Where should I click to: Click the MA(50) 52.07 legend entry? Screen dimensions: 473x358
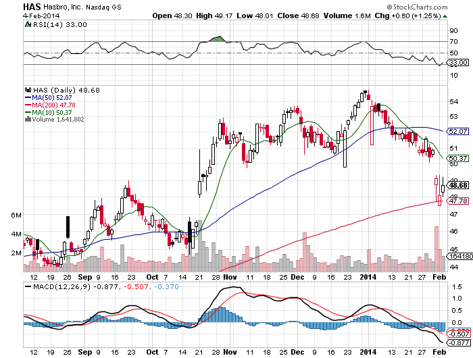[52, 98]
